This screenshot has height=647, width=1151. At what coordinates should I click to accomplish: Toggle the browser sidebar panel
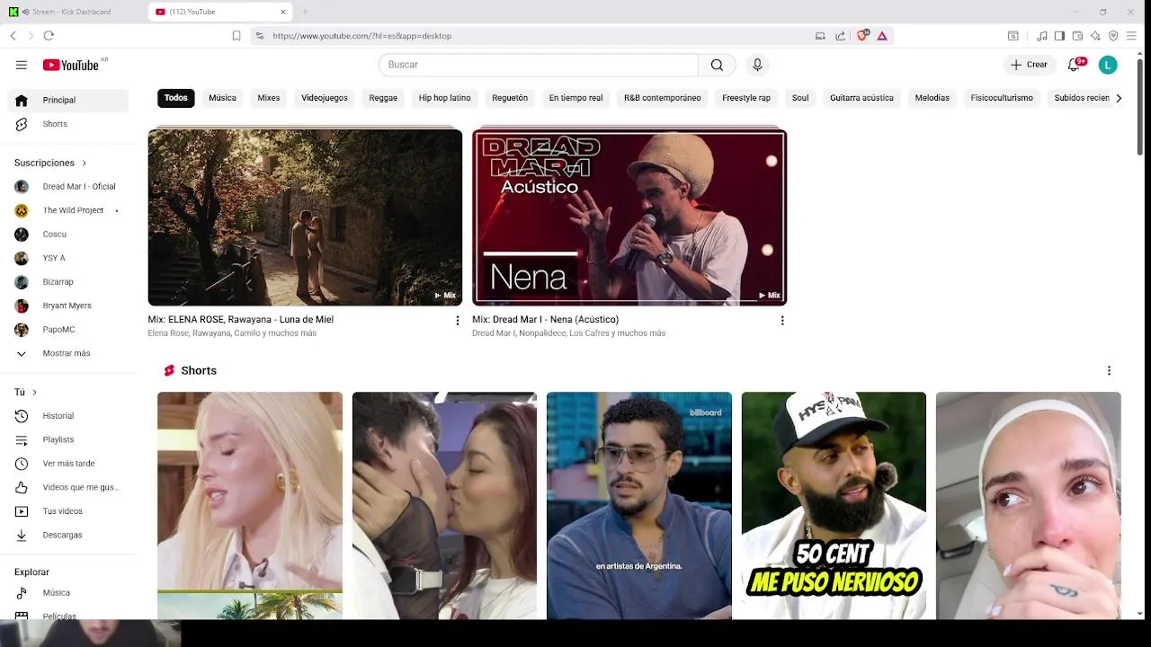point(1059,36)
